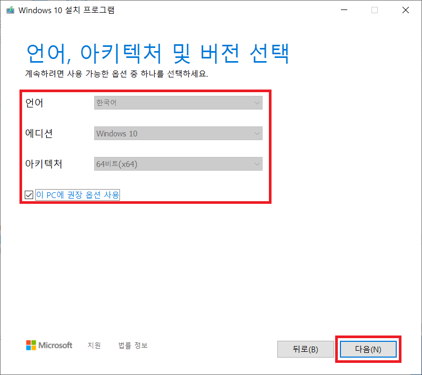
Task: Click the 아키텍처 label text
Action: tap(44, 164)
